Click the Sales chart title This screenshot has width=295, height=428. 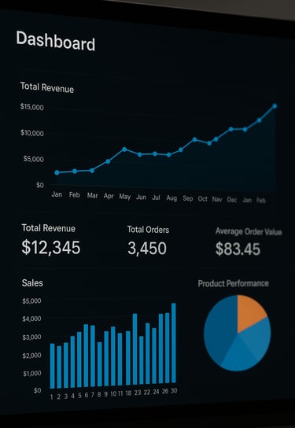tap(32, 282)
